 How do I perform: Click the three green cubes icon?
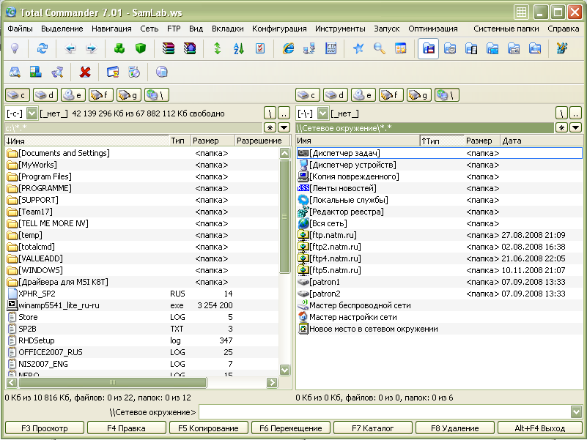point(119,48)
